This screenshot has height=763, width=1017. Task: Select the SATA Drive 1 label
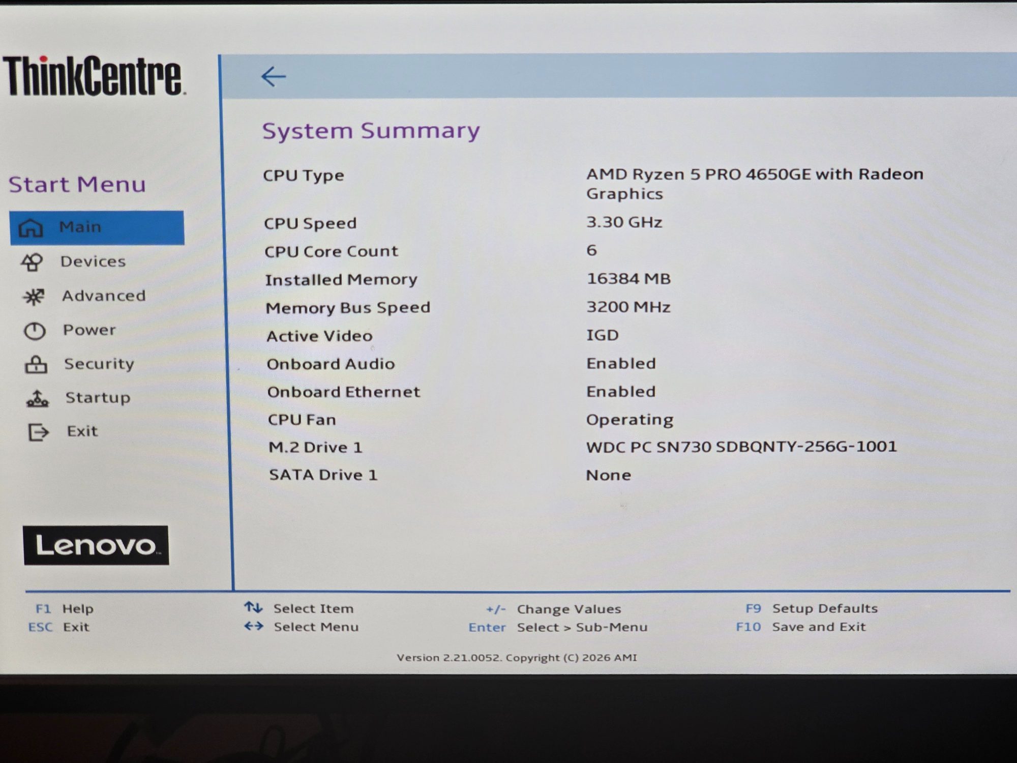tap(323, 475)
